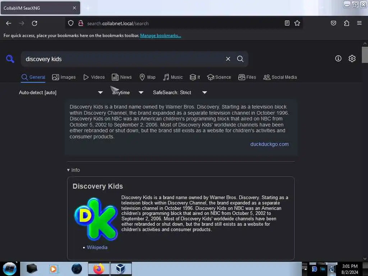Image resolution: width=368 pixels, height=276 pixels.
Task: Switch to the Files category
Action: click(247, 77)
